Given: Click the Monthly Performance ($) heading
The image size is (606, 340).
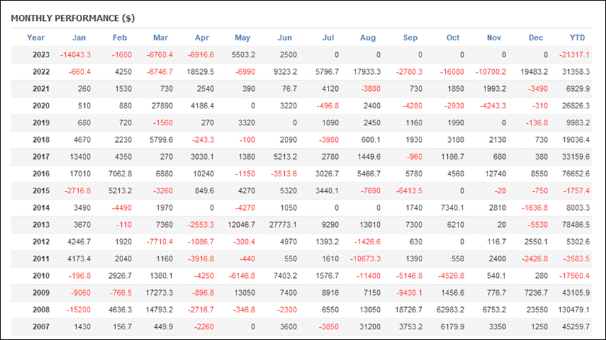Looking at the screenshot, I should tap(73, 18).
